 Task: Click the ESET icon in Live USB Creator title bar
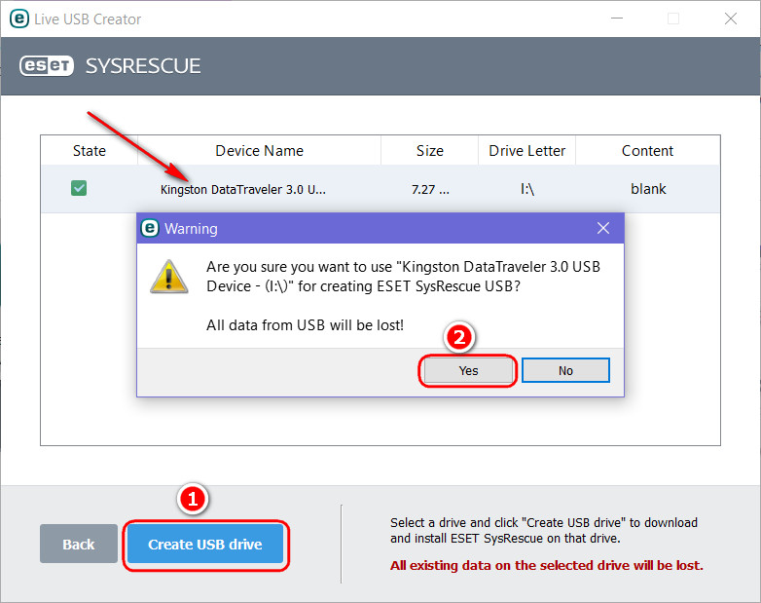pos(19,19)
